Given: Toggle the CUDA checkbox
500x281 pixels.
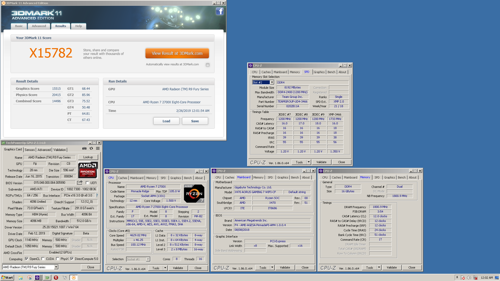Looking at the screenshot, I should point(43,259).
